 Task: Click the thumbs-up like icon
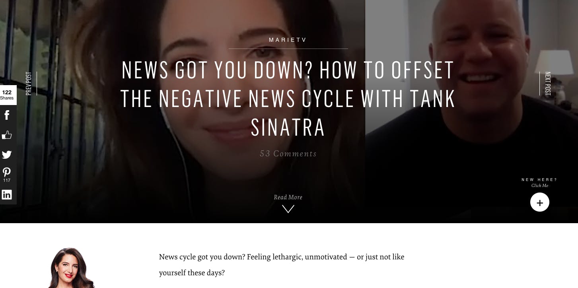(7, 135)
